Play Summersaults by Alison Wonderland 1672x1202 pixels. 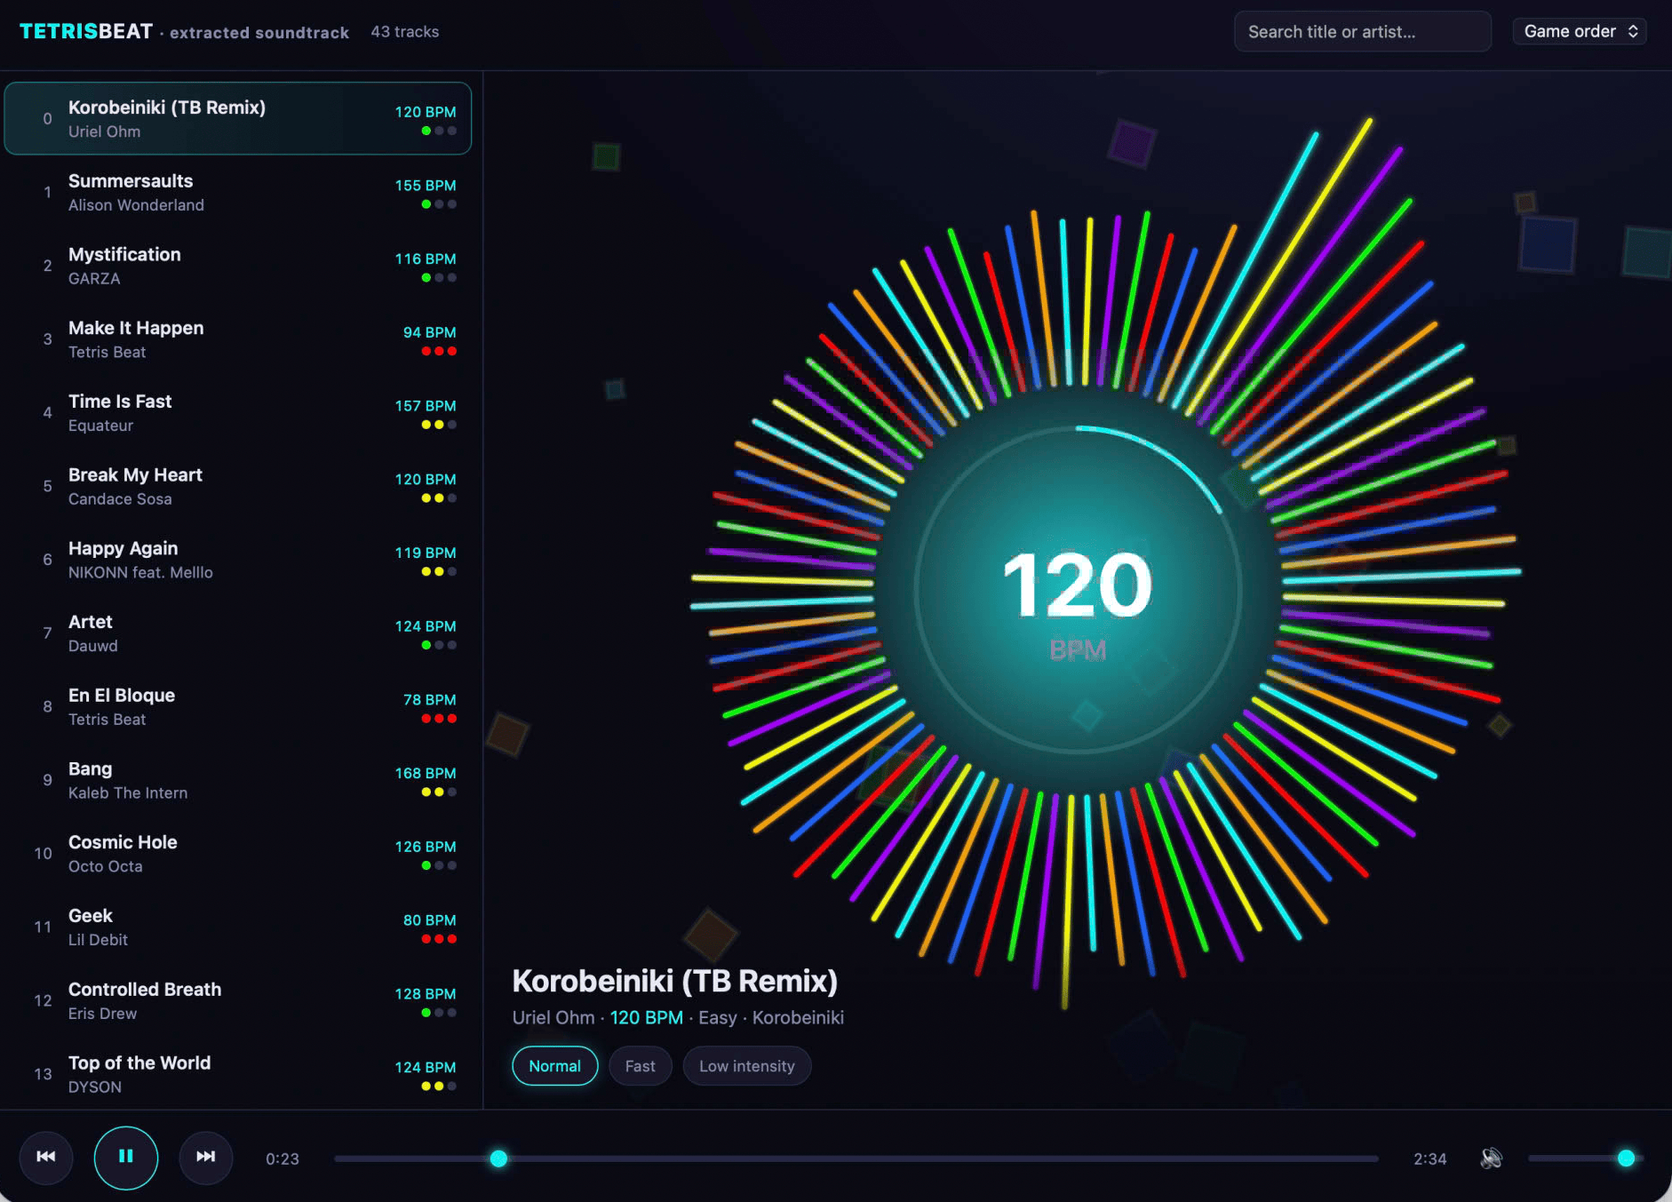pos(238,192)
